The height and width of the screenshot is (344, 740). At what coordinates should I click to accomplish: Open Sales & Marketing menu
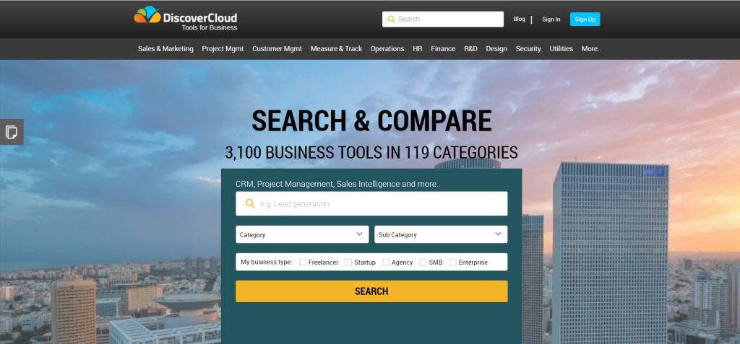[x=165, y=48]
